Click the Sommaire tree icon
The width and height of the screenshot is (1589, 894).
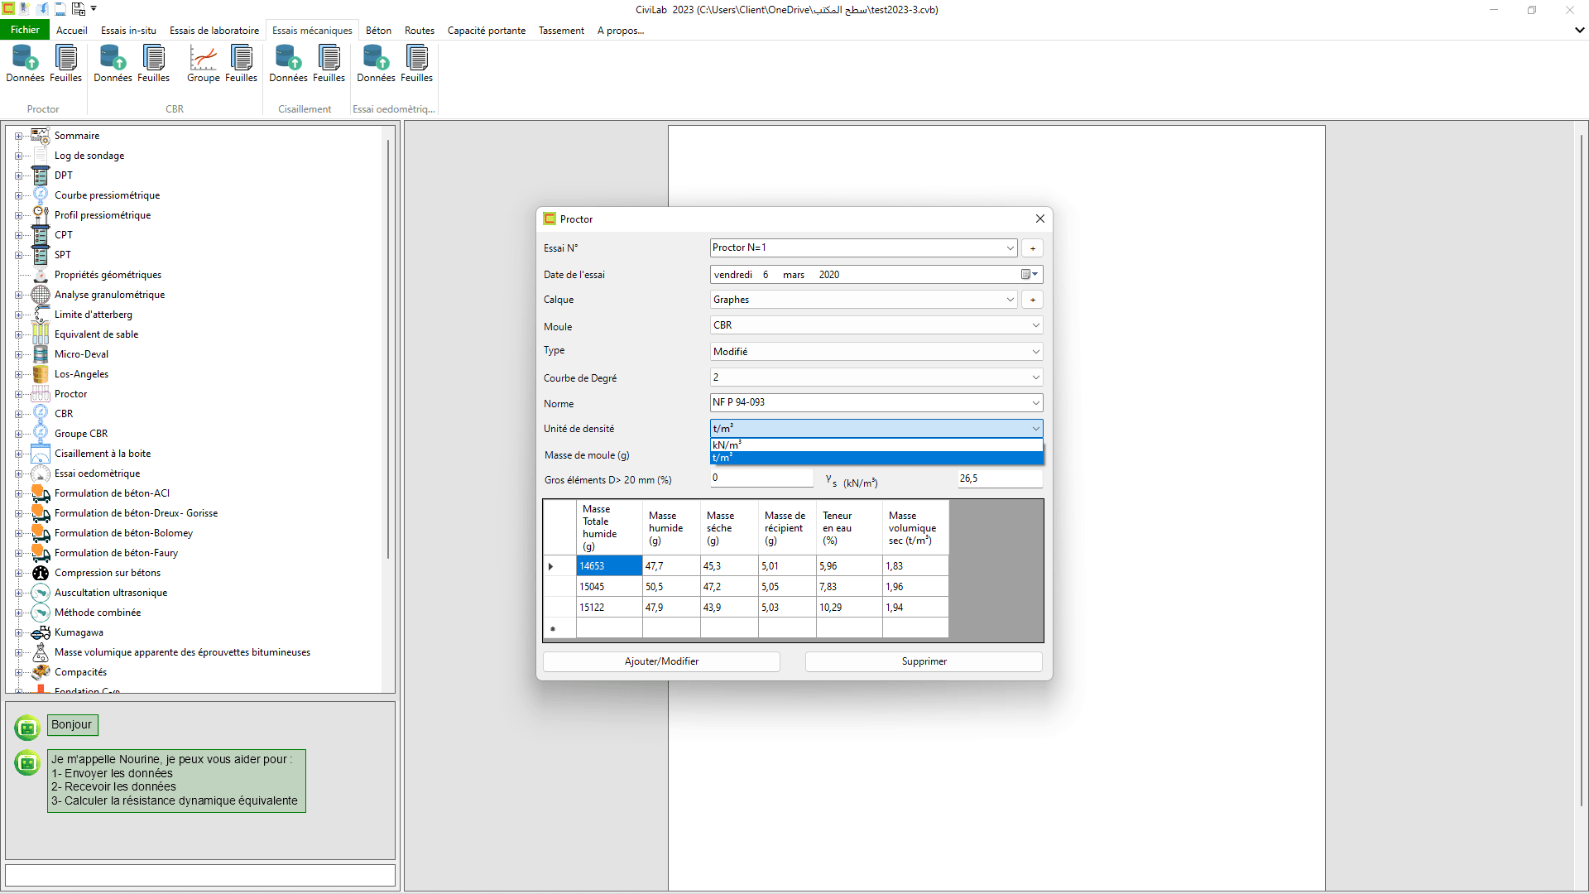(41, 136)
